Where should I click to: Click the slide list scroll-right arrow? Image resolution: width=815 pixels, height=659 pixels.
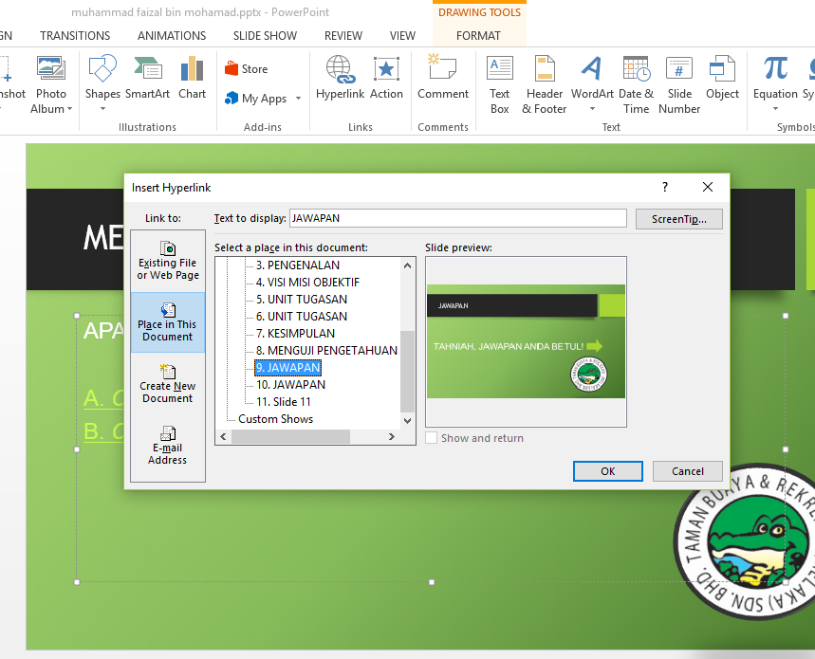point(392,437)
